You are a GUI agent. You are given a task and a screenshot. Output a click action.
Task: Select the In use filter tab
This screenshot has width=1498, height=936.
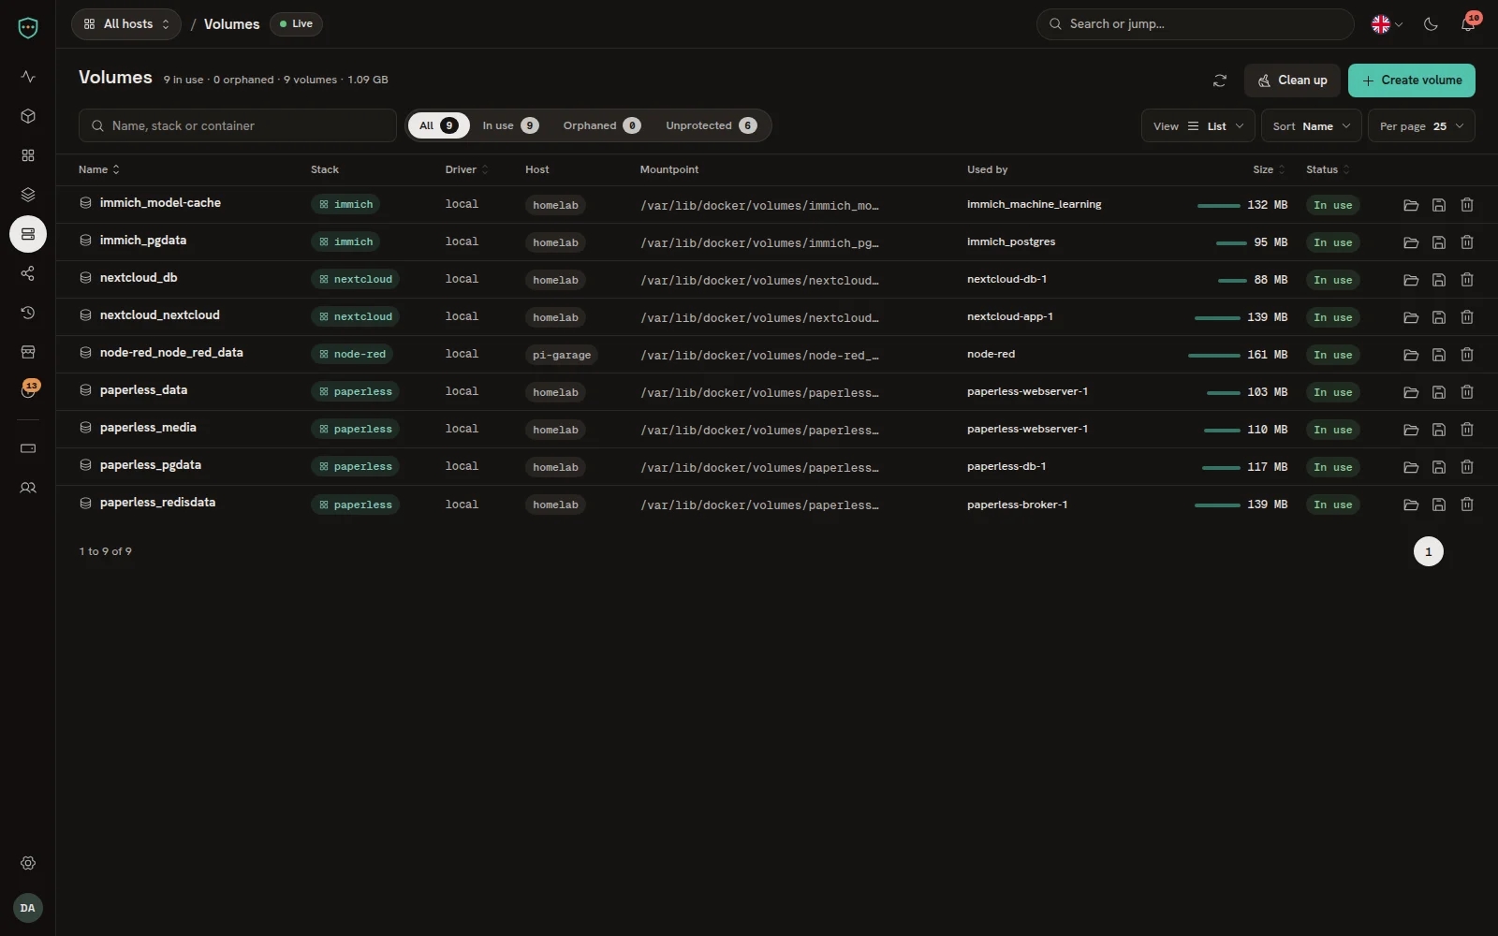[510, 125]
